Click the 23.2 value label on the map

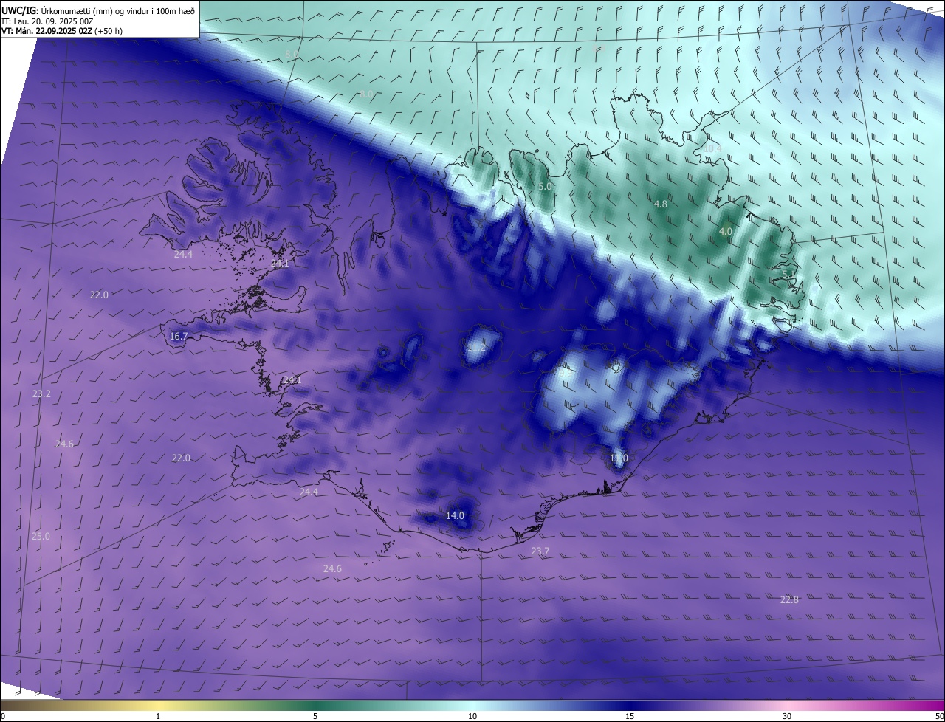tap(41, 394)
